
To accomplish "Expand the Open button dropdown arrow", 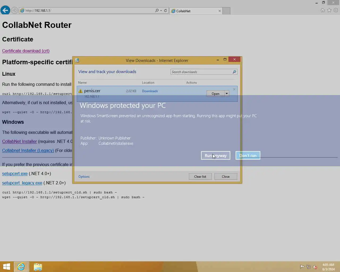I will pos(227,93).
